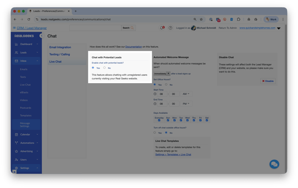Open the Start Time AM dropdown
Viewport: 298px width, 188px height.
click(x=186, y=94)
